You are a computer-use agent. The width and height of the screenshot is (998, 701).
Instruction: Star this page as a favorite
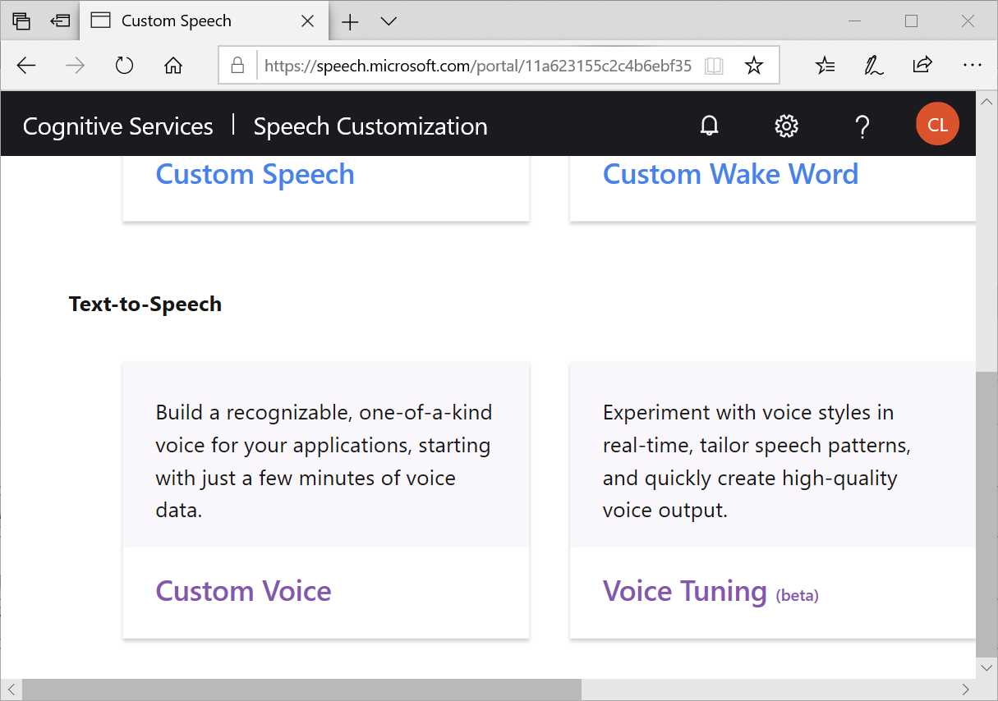pos(753,64)
